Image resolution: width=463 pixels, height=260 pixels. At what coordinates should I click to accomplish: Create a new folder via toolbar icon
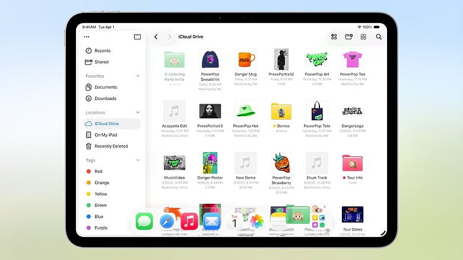[x=348, y=37]
